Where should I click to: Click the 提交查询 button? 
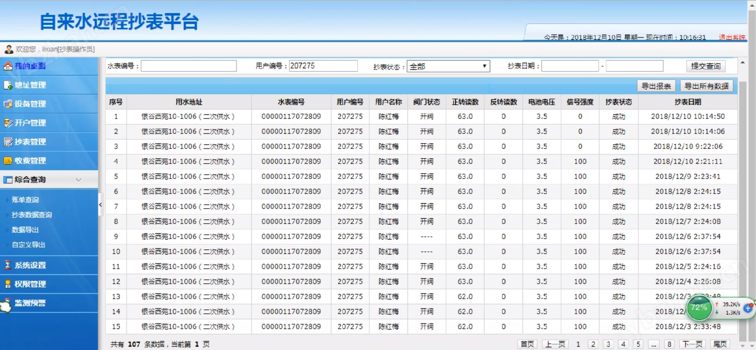click(x=706, y=66)
